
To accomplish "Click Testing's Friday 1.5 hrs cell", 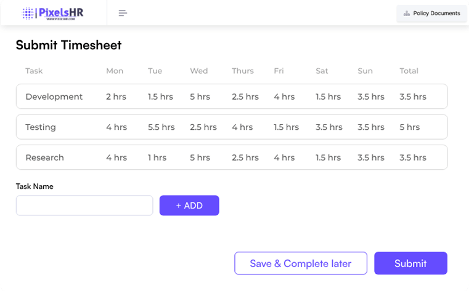I will (x=286, y=127).
